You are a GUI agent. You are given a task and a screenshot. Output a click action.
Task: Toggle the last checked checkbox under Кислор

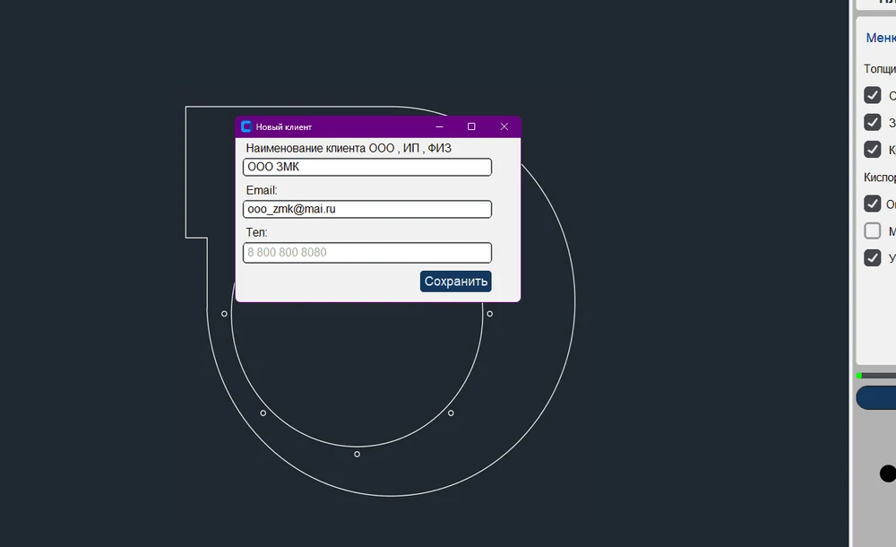click(x=873, y=258)
